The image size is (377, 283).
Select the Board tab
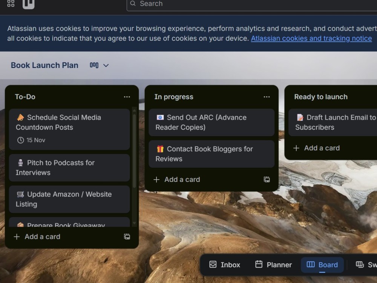coord(322,265)
